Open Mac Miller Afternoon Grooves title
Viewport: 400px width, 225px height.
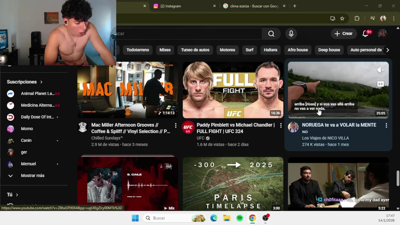131,128
